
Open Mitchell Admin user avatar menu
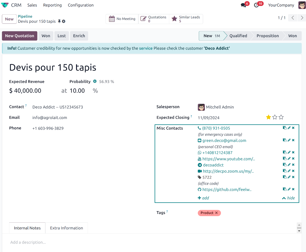click(x=302, y=5)
